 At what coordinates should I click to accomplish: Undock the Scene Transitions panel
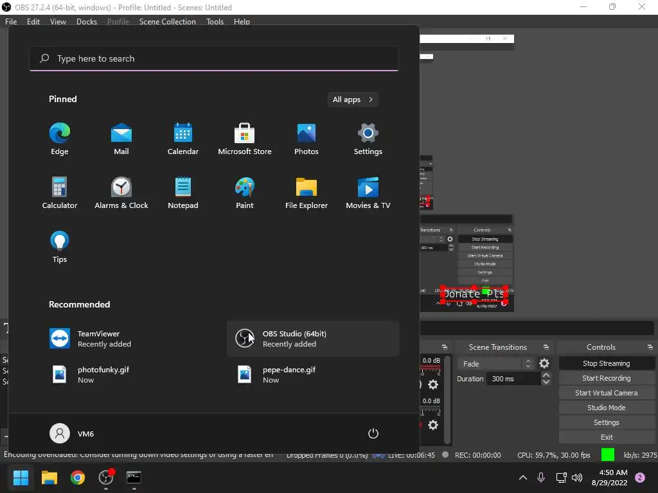(546, 347)
